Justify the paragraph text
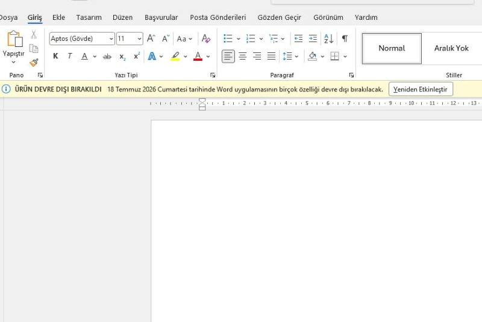The image size is (482, 322). point(272,56)
